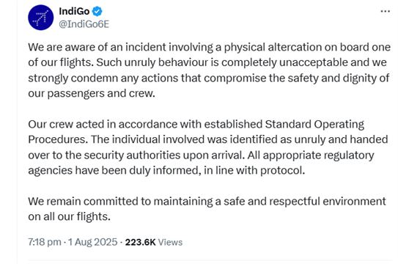
Task: Click the airplane logo inside the avatar
Action: (x=40, y=18)
